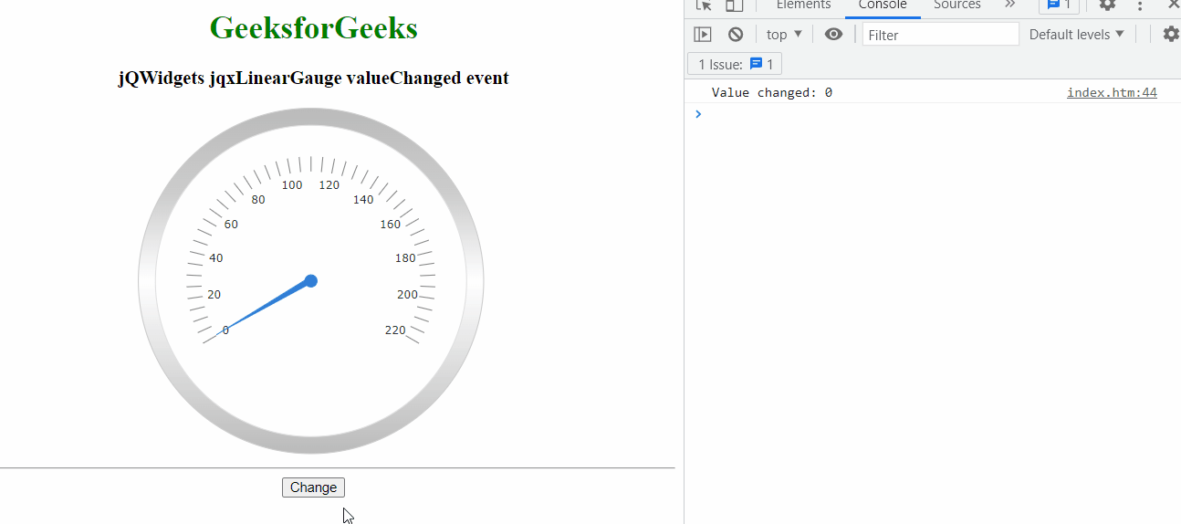Click the gauge label 140

click(x=363, y=200)
